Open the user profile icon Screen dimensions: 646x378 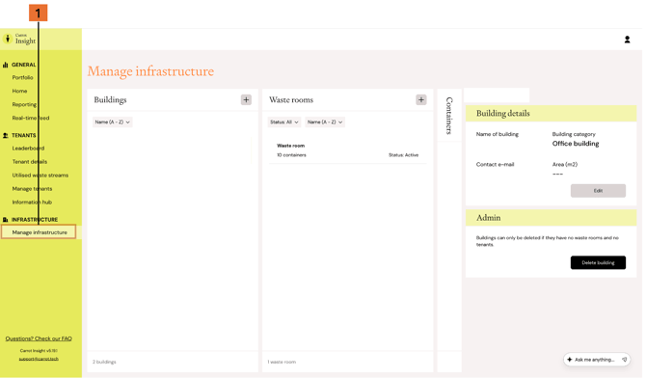click(627, 40)
